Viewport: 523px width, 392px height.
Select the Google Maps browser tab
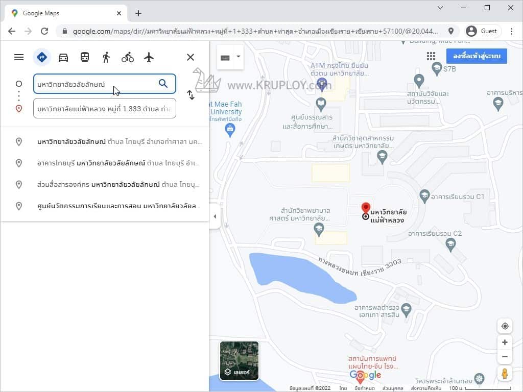(x=66, y=13)
